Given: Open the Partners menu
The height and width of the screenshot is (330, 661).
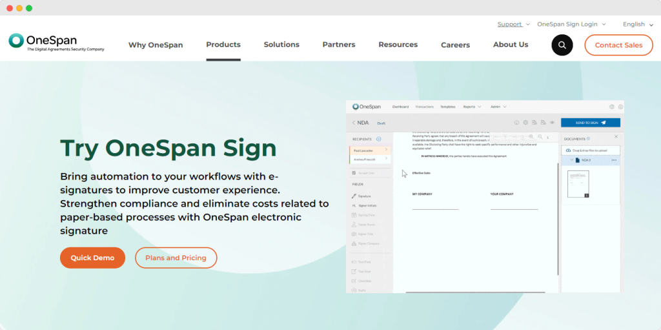Looking at the screenshot, I should 339,45.
